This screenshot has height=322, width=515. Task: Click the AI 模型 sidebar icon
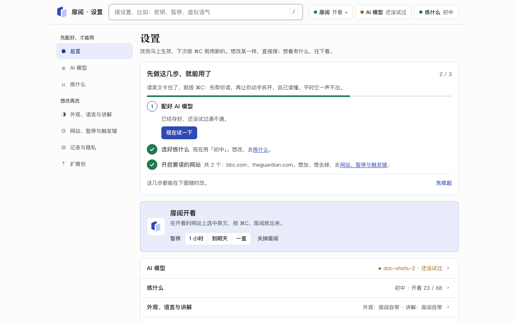coord(64,68)
